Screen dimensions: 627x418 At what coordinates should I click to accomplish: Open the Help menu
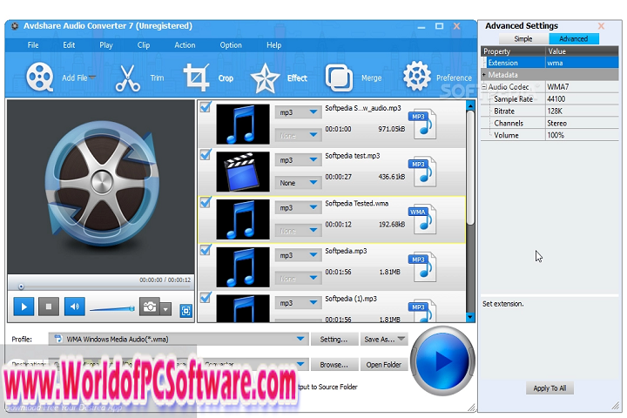[x=274, y=44]
